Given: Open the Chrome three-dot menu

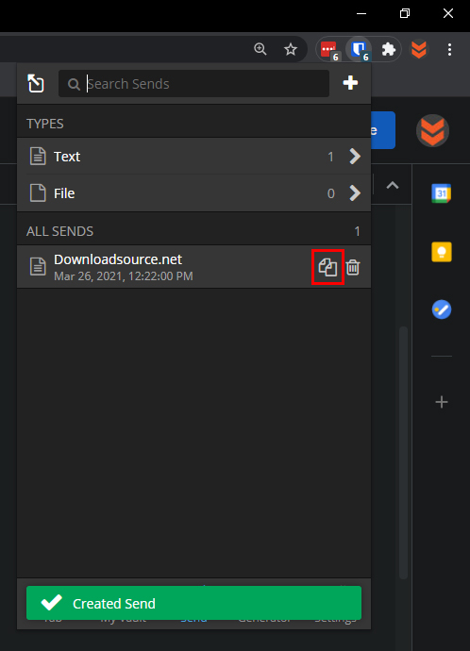Looking at the screenshot, I should (x=449, y=50).
